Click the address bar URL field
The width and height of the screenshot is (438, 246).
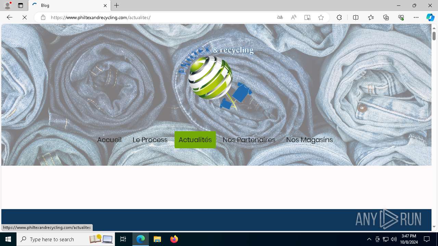pos(161,17)
